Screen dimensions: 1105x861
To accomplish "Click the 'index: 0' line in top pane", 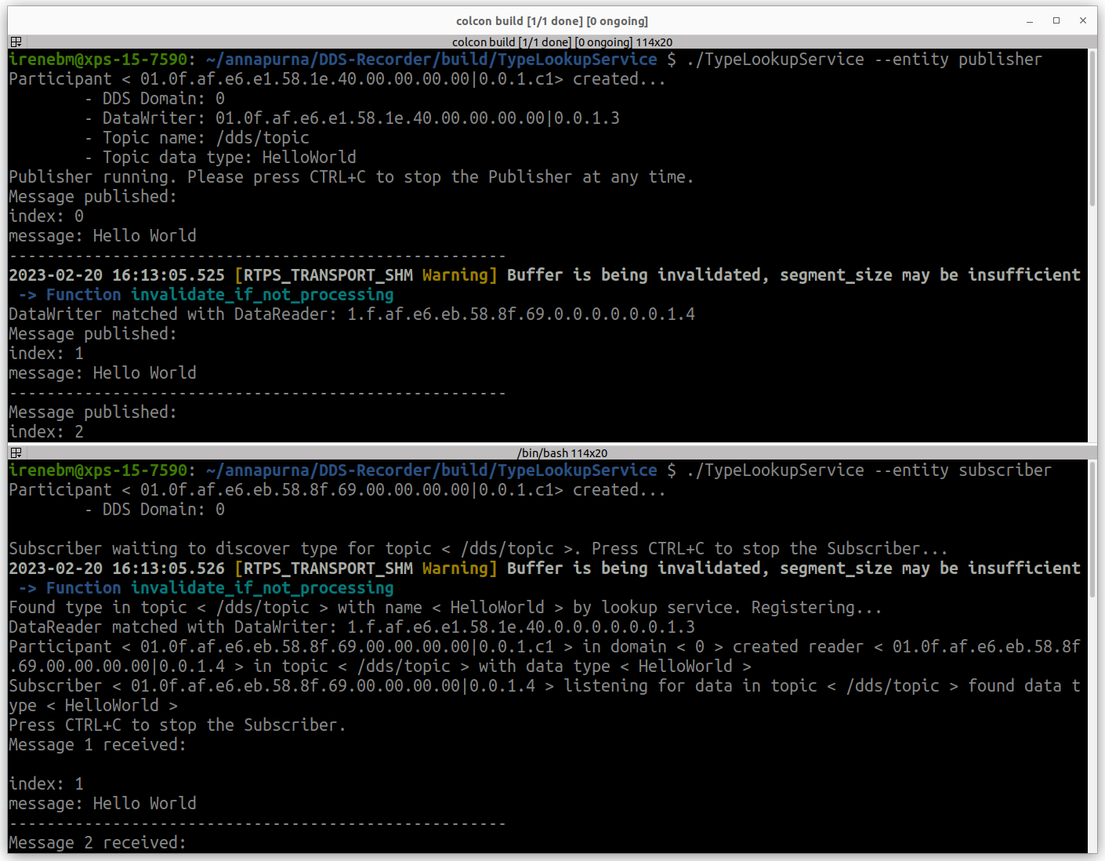I will point(46,216).
